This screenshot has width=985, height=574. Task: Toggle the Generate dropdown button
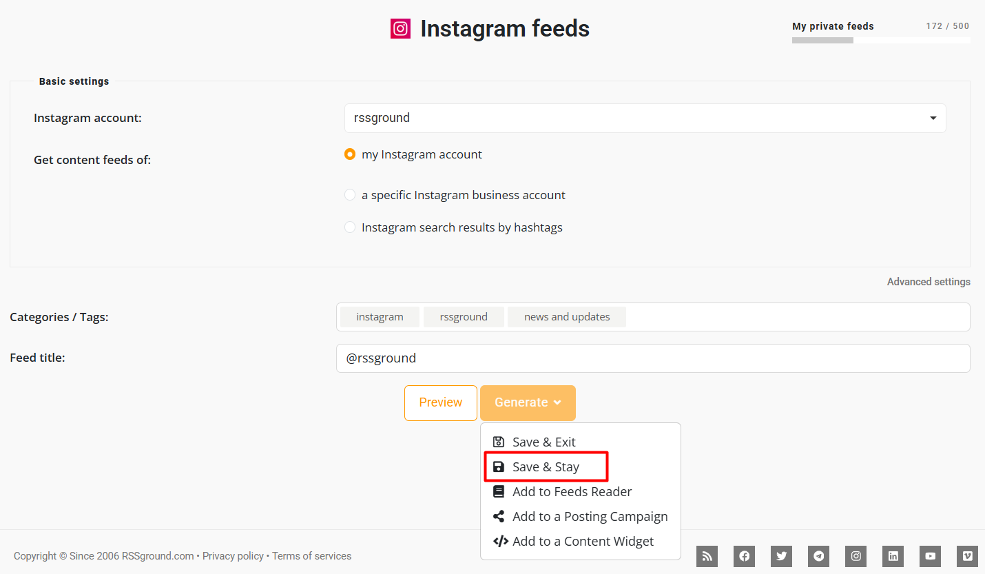pyautogui.click(x=528, y=402)
